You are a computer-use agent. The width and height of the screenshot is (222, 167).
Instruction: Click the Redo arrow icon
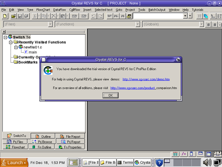[x=100, y=16]
